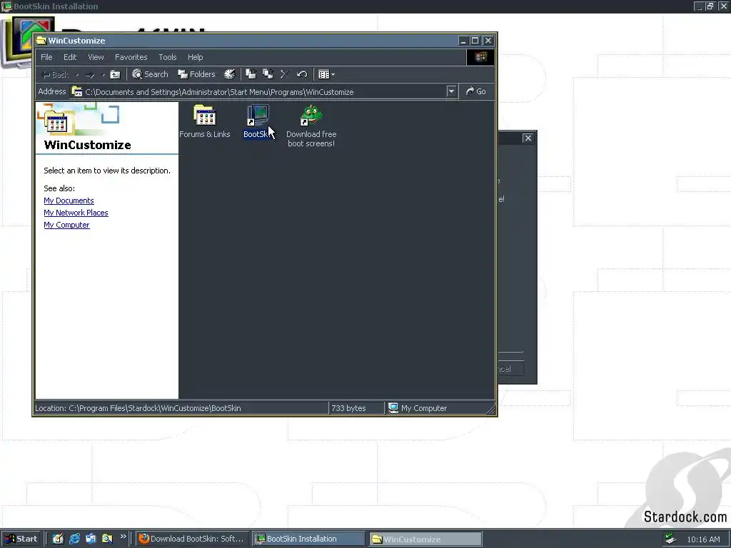Open the File menu in WinCustomize window

coord(46,57)
